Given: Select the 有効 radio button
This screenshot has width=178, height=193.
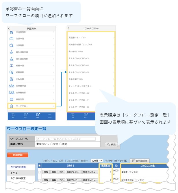Looking at the screenshot, I should pyautogui.click(x=51, y=144).
